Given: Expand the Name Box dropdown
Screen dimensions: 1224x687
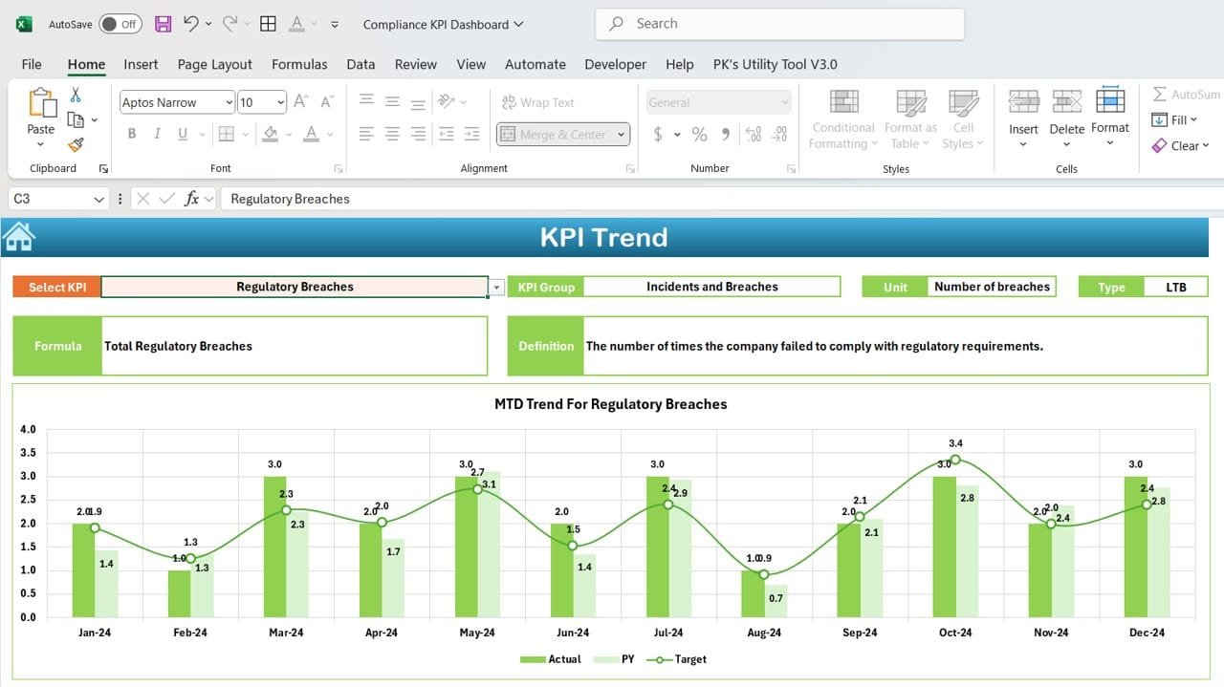Looking at the screenshot, I should click(x=98, y=199).
